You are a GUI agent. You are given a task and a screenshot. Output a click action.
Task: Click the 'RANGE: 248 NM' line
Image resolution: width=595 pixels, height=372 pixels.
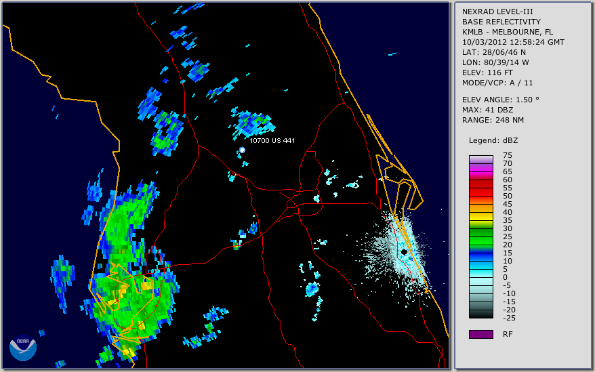[493, 121]
